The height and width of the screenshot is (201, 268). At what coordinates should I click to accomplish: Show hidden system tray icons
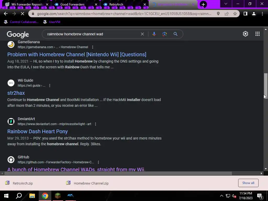click(x=221, y=196)
